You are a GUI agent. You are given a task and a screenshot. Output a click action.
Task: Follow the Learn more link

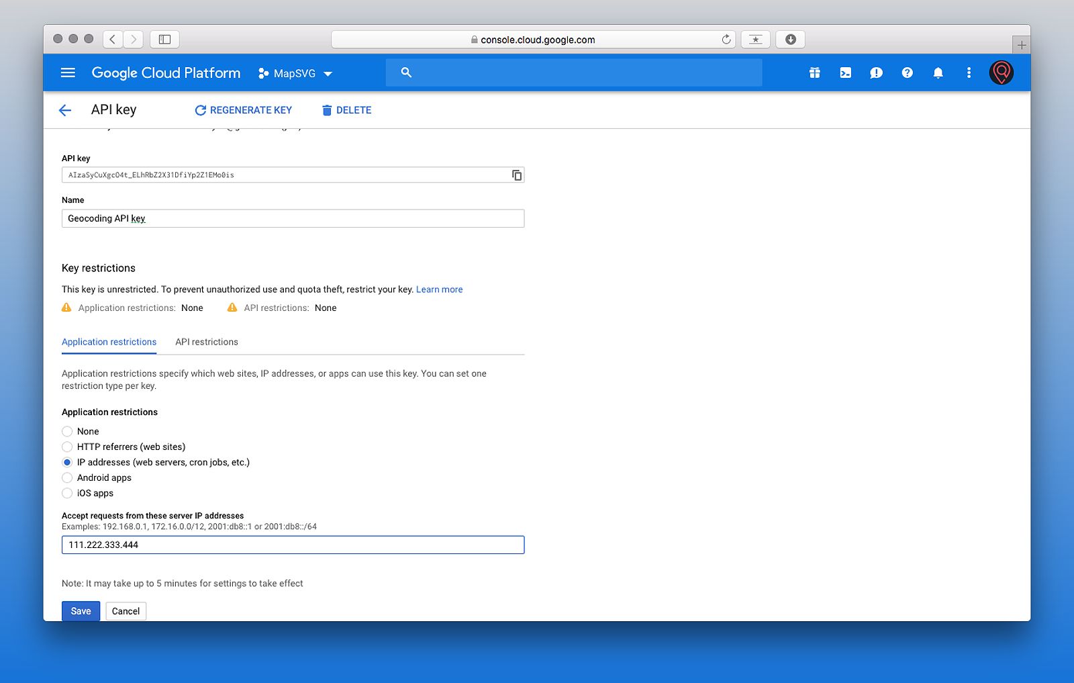coord(440,289)
